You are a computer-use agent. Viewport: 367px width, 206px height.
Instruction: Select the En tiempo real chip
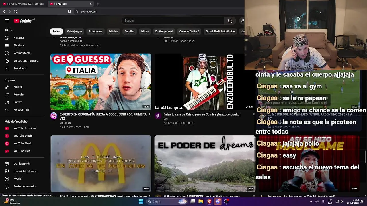pyautogui.click(x=164, y=31)
